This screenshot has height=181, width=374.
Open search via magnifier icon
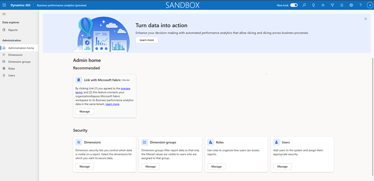[304, 5]
